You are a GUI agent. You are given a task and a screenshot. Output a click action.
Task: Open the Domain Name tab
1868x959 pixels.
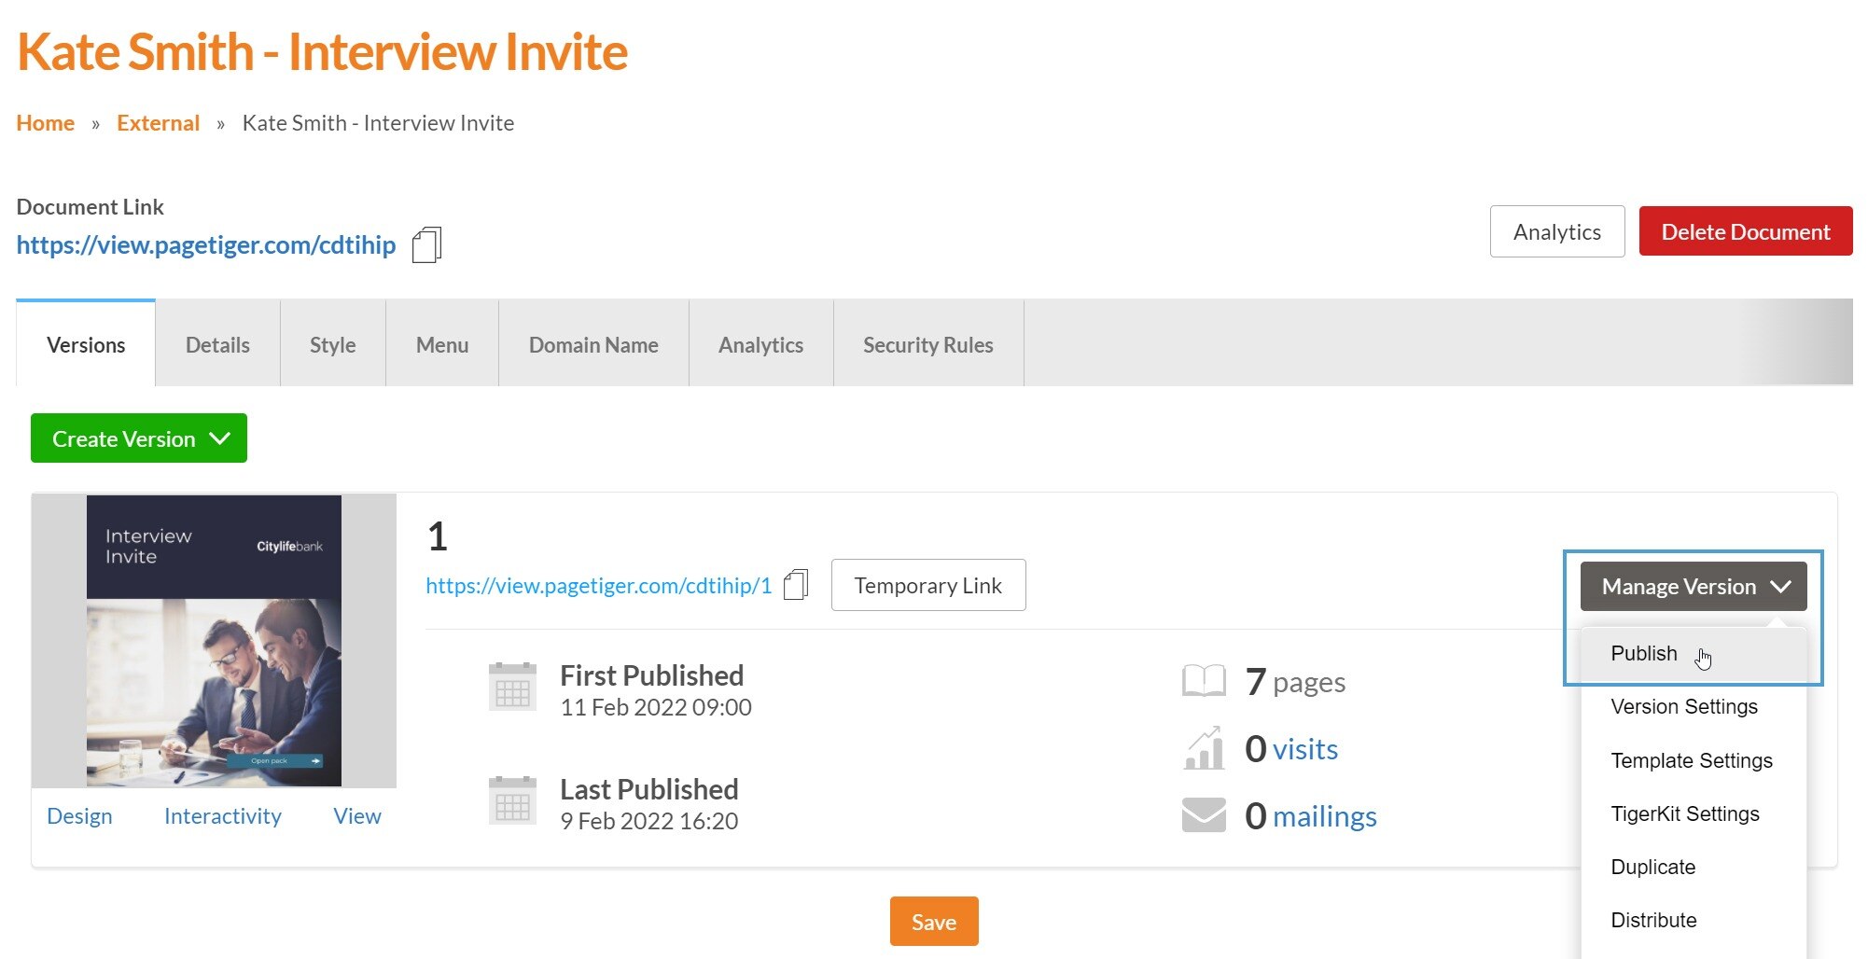point(593,345)
